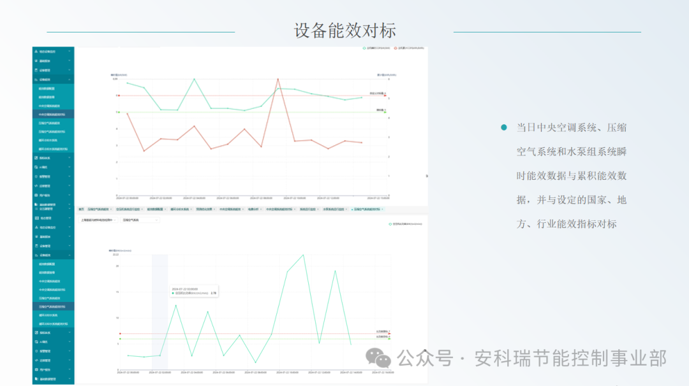The height and width of the screenshot is (386, 689).
Task: Click 基础数据管理 icon at the lower sidebar's end
Action: (36, 379)
